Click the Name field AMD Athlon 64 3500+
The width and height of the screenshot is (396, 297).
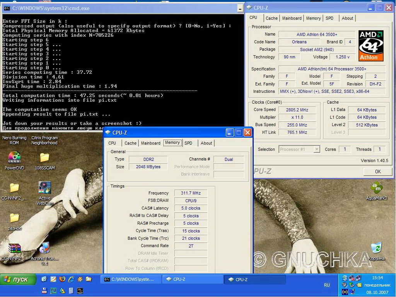point(317,34)
